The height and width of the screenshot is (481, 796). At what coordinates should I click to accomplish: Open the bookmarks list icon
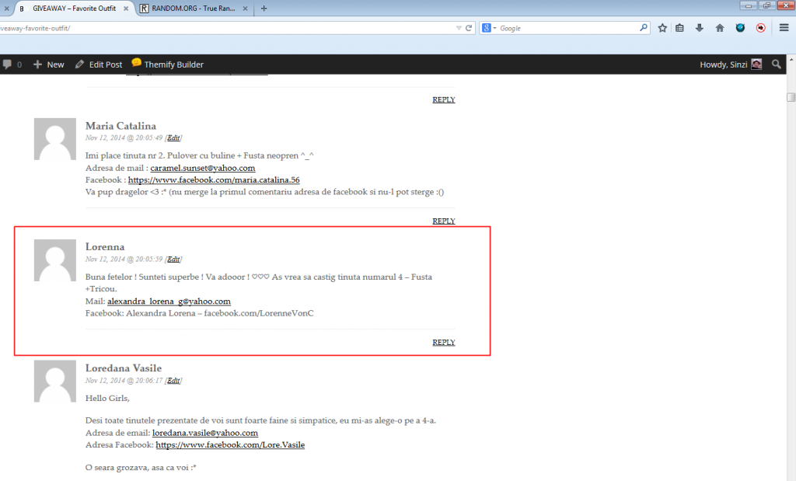pyautogui.click(x=680, y=28)
